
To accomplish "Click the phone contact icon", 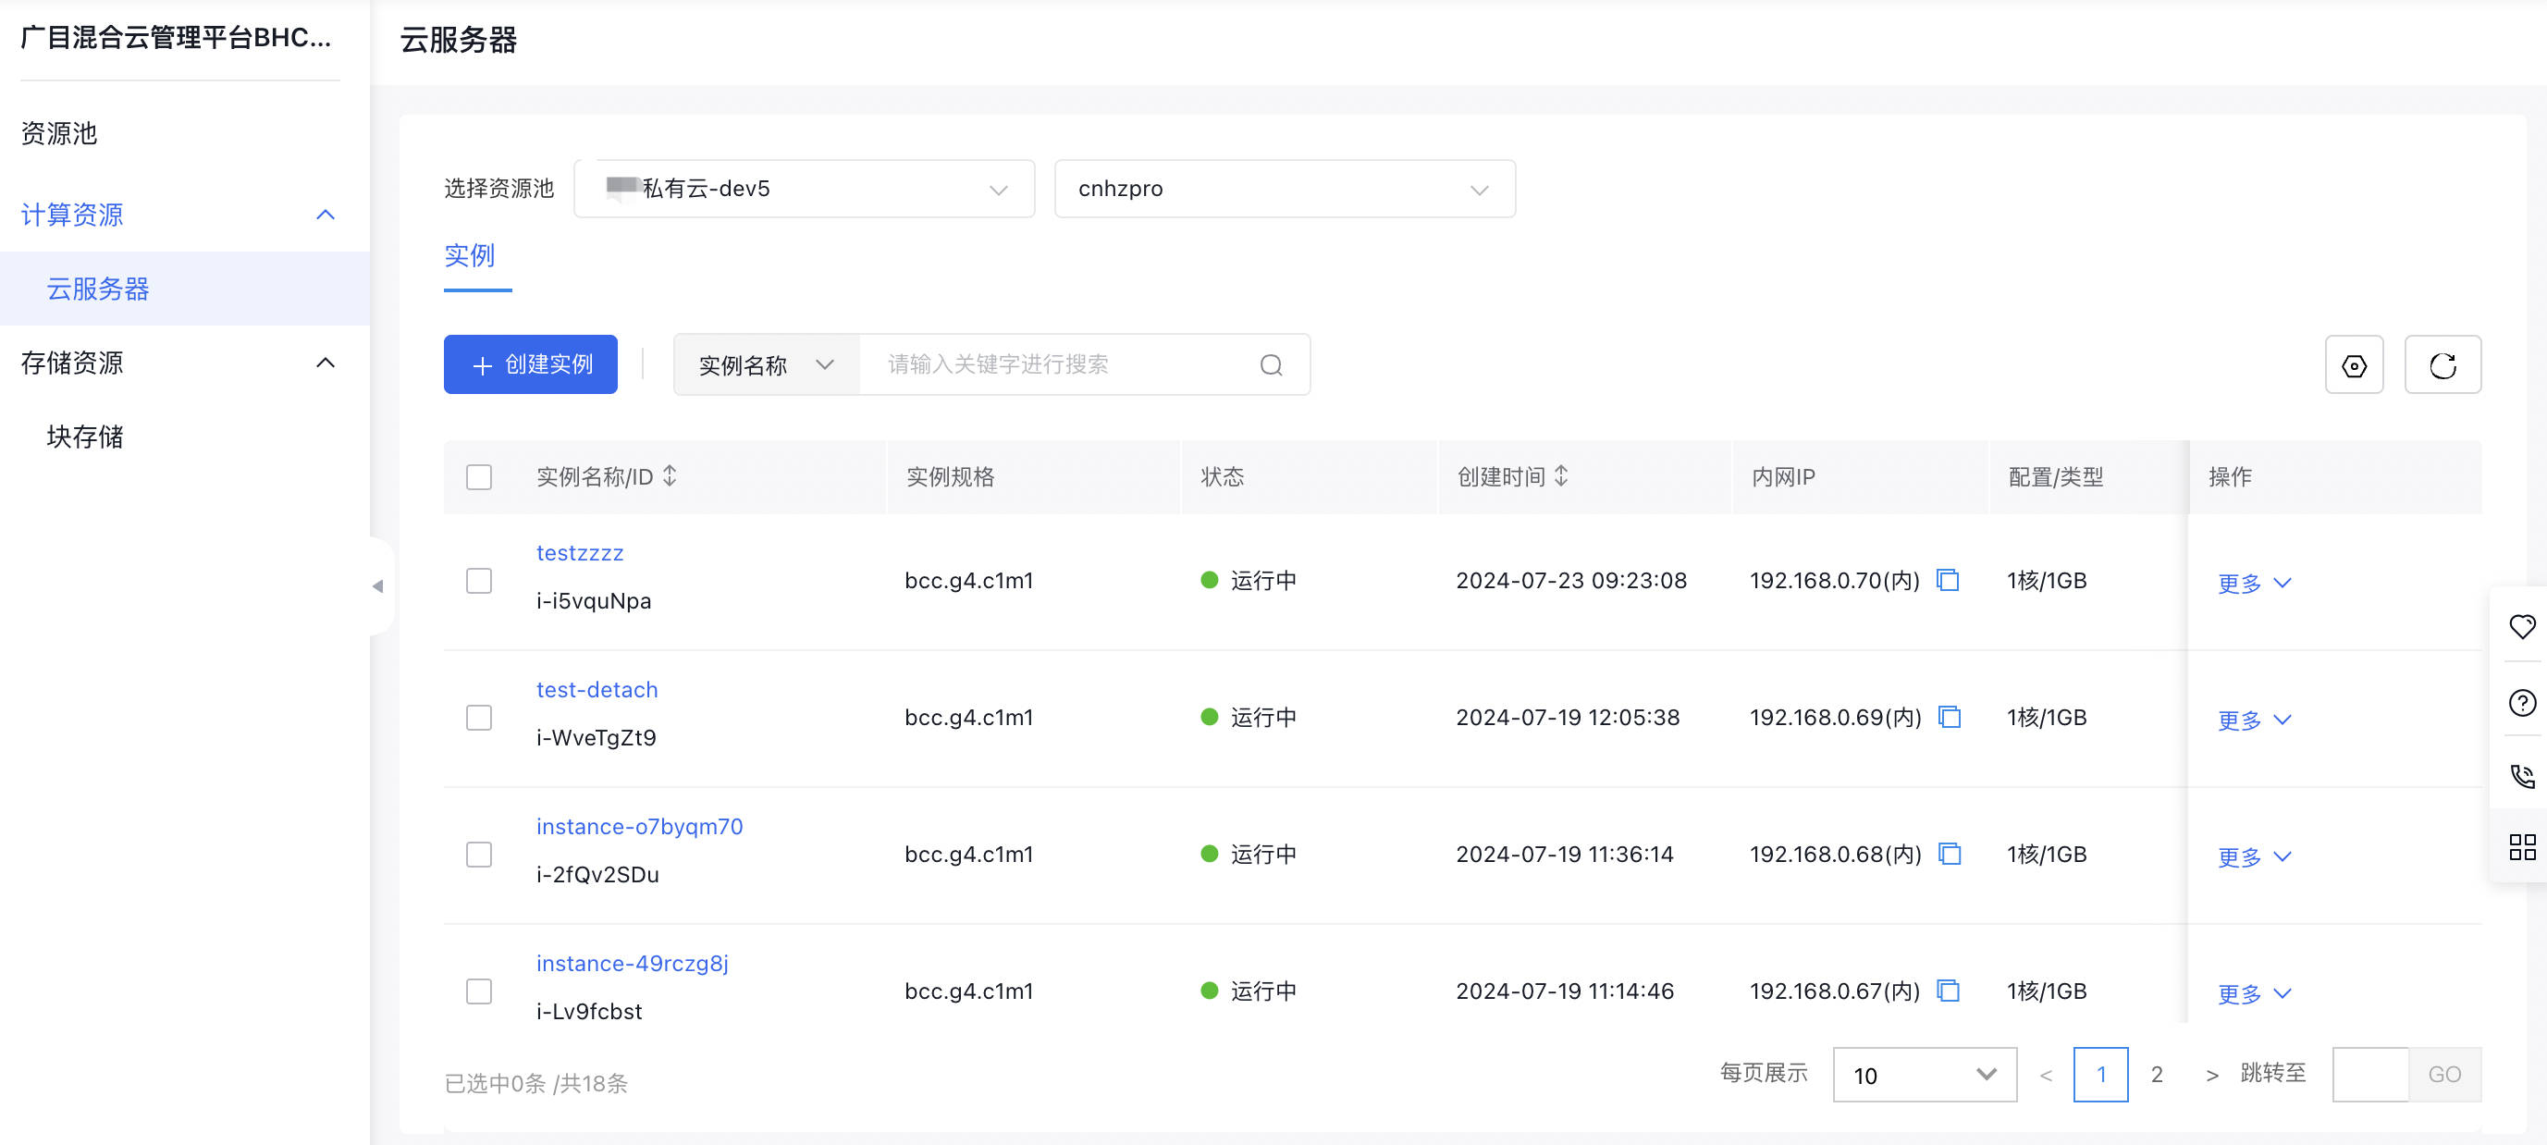I will point(2521,775).
